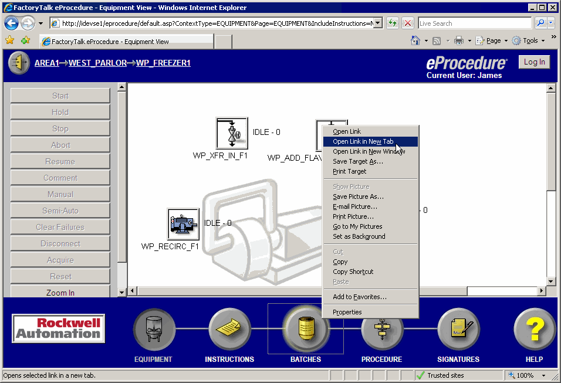Open the Home button dropdown arrow
The height and width of the screenshot is (383, 561).
tap(426, 41)
